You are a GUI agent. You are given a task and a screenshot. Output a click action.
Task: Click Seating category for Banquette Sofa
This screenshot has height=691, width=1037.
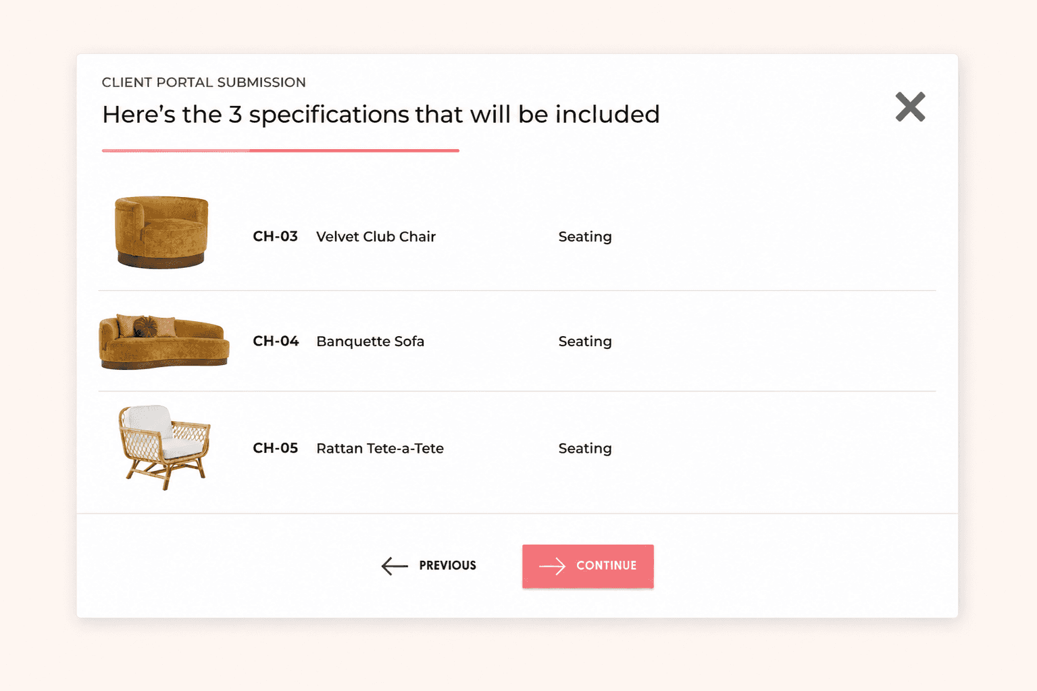pos(585,341)
